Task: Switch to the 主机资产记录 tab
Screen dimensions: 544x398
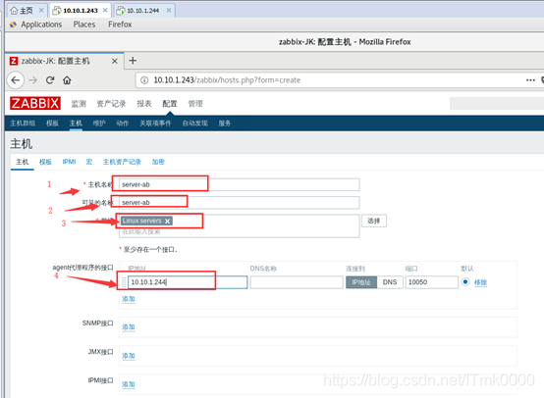Action: click(122, 162)
